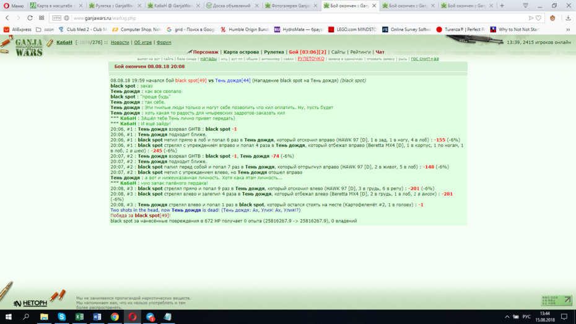Open the Opera Меню button
The width and height of the screenshot is (576, 324).
pos(13,6)
